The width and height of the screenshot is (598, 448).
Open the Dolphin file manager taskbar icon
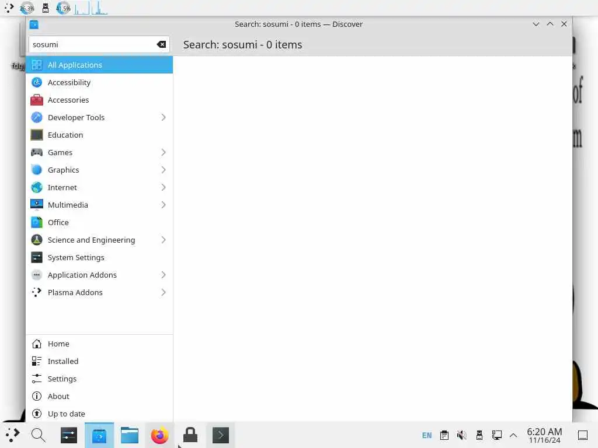click(130, 435)
